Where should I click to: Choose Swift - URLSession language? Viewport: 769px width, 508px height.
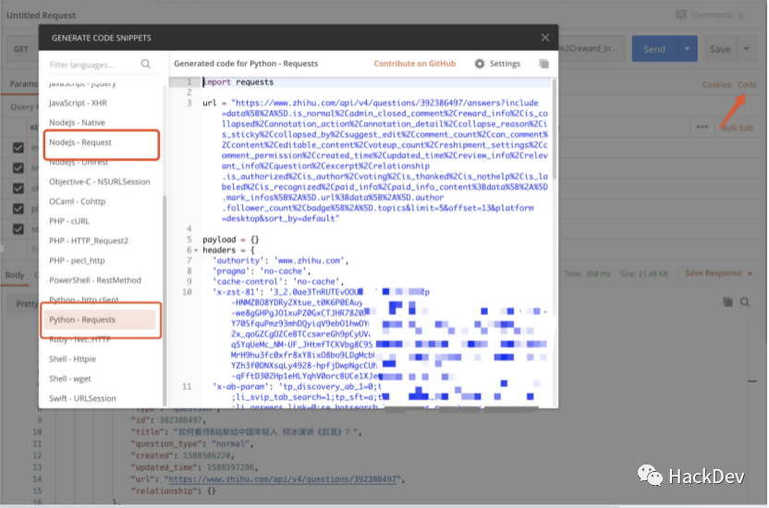pyautogui.click(x=82, y=398)
